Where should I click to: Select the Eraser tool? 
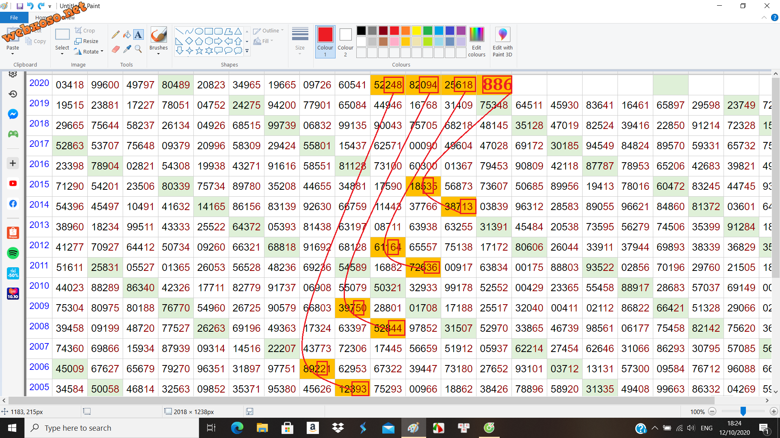pos(116,49)
